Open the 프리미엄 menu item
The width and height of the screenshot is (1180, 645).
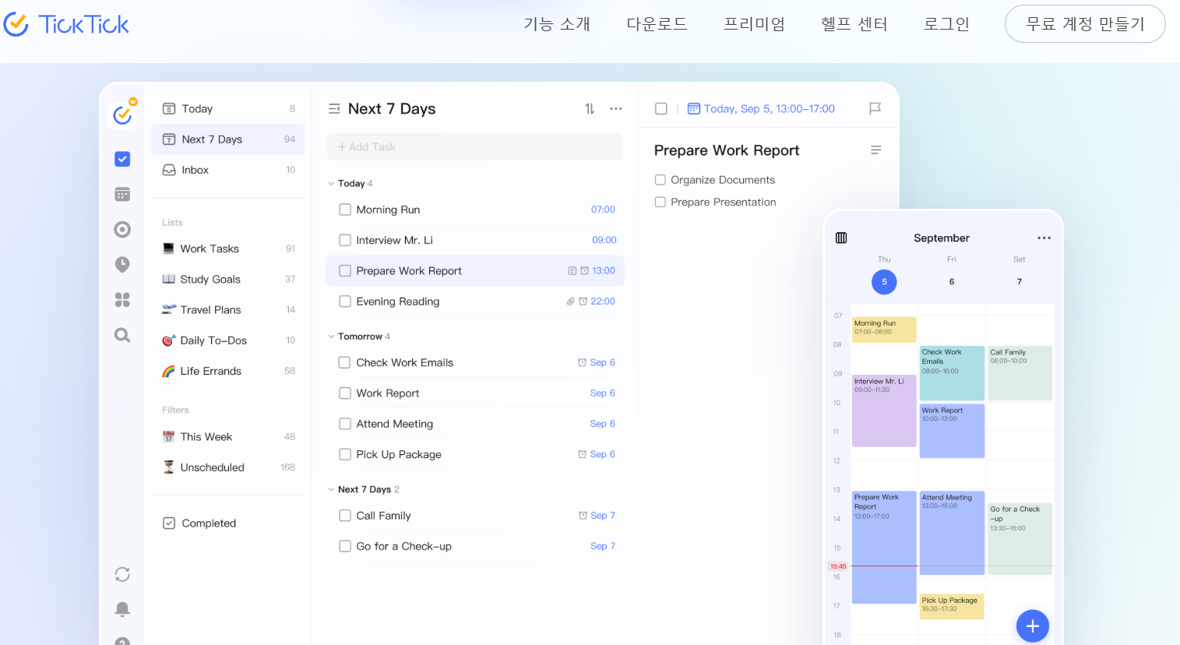click(x=754, y=24)
